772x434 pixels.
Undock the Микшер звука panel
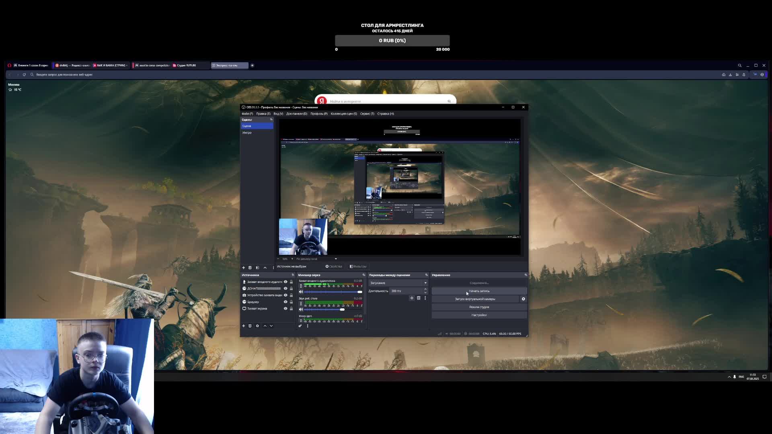[x=363, y=275]
